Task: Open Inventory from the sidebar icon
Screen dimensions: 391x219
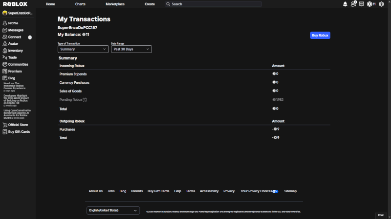Action: 5,51
